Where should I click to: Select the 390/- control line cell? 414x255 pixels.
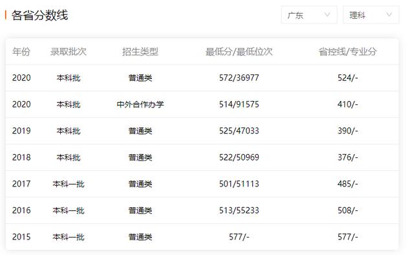click(x=348, y=131)
